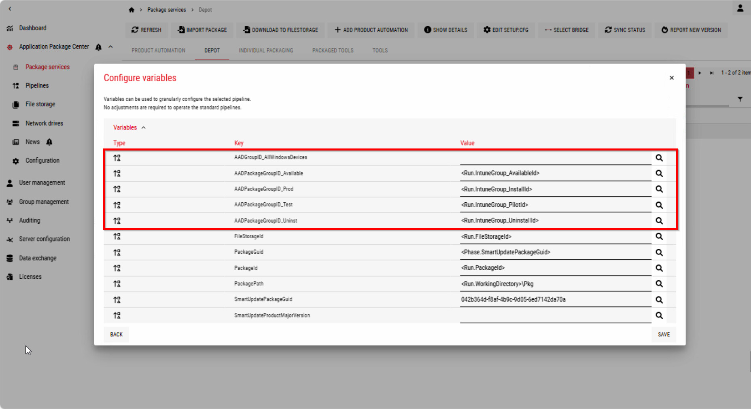Viewport: 751px width, 409px height.
Task: Collapse the Variables section
Action: coord(143,127)
